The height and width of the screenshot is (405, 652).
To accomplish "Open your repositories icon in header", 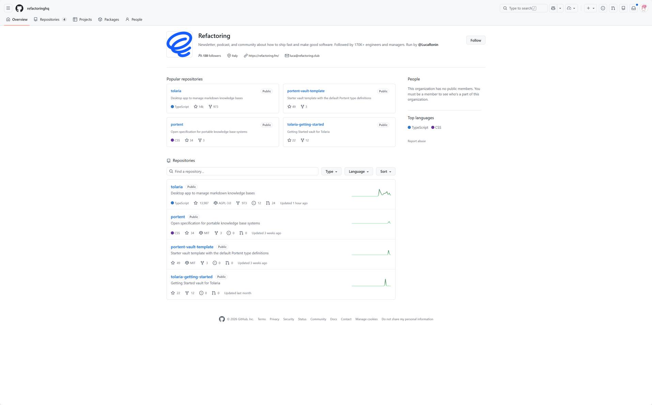I will click(623, 8).
